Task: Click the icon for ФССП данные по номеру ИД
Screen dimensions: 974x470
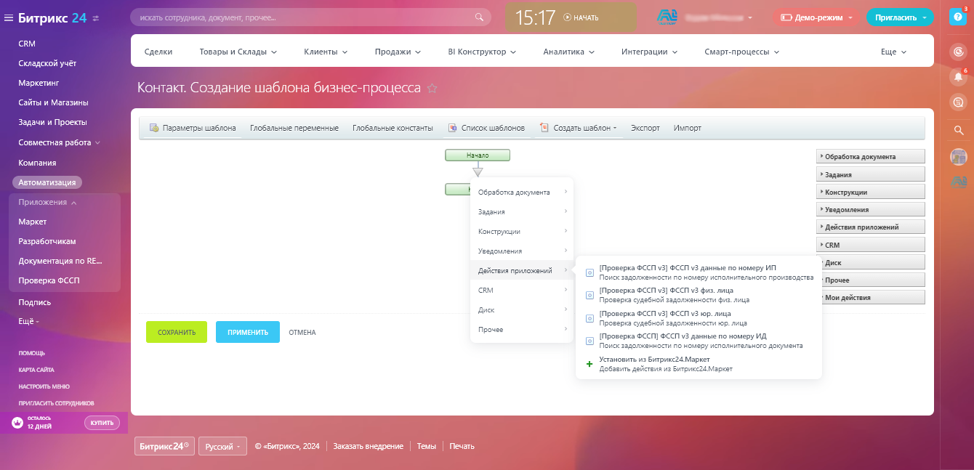Action: [x=589, y=341]
